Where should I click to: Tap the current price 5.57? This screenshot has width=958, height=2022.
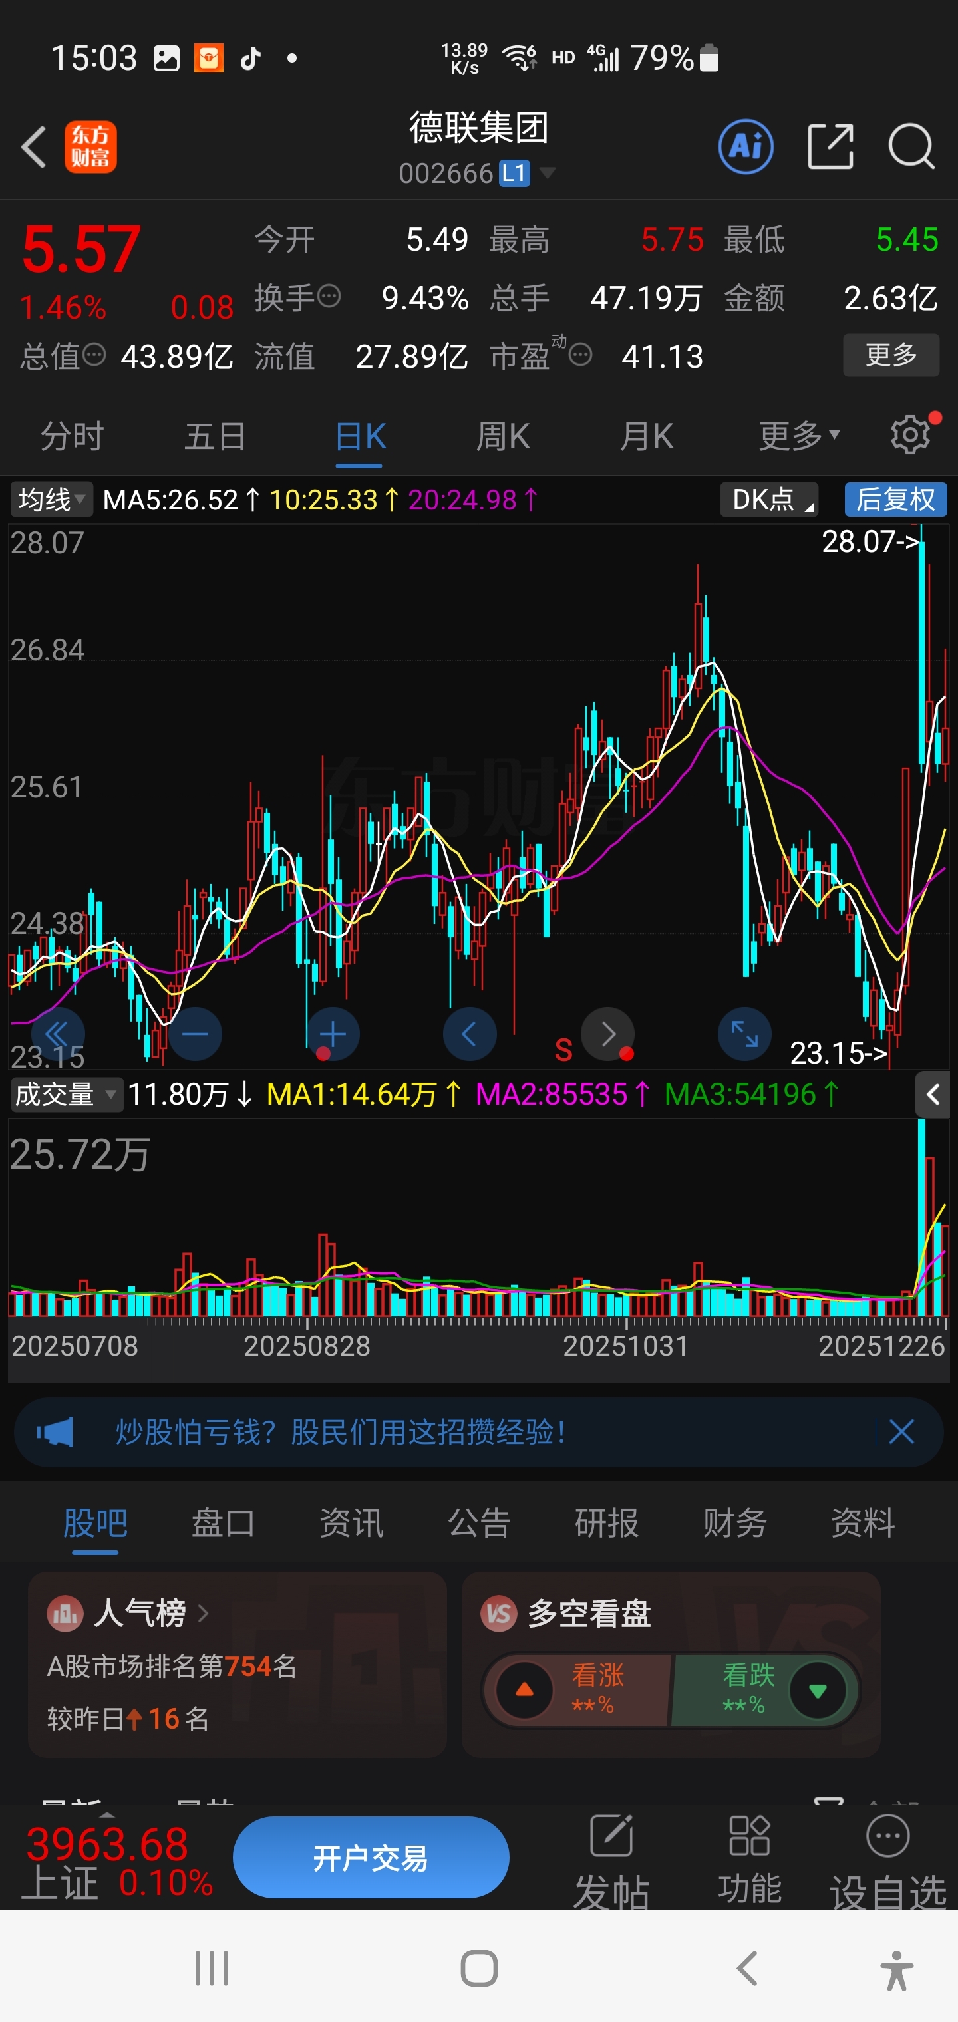coord(82,249)
